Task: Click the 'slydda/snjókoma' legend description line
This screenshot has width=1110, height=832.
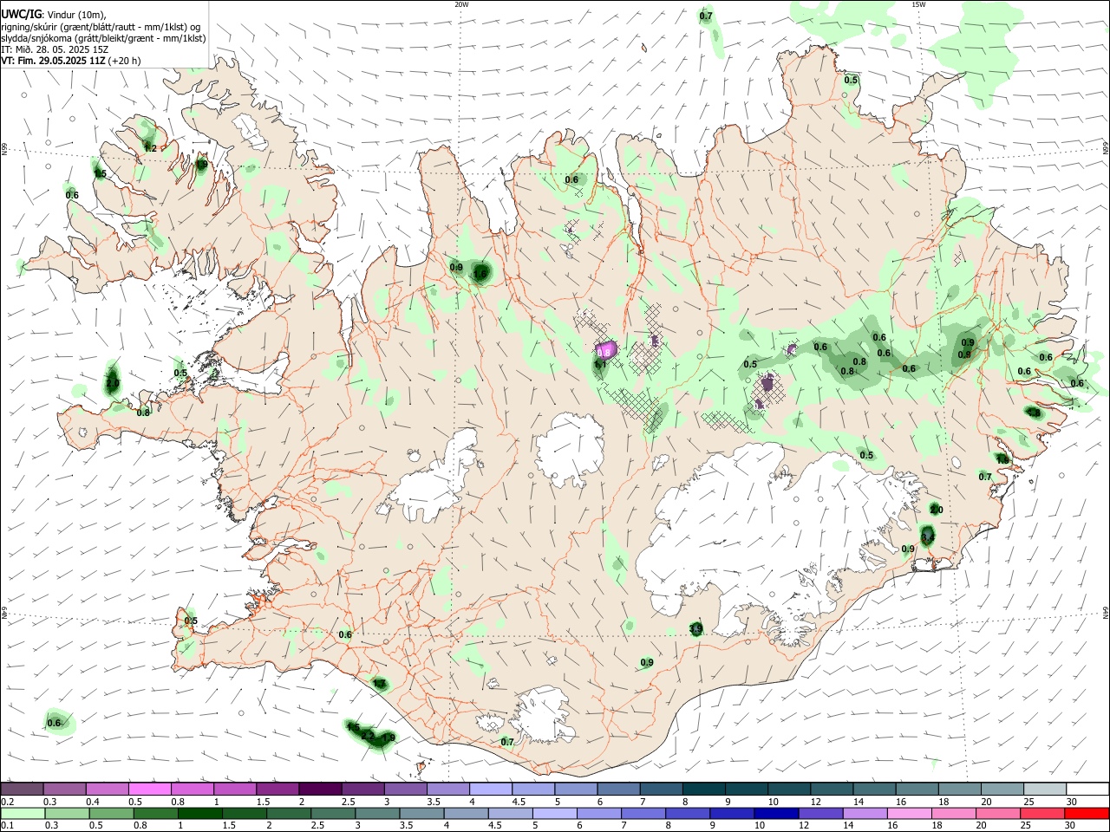Action: click(103, 38)
